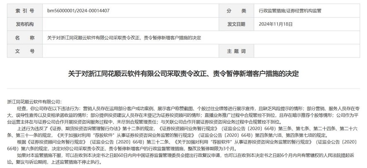Click the 主题词 label cell
This screenshot has width=367, height=168.
click(x=236, y=51)
